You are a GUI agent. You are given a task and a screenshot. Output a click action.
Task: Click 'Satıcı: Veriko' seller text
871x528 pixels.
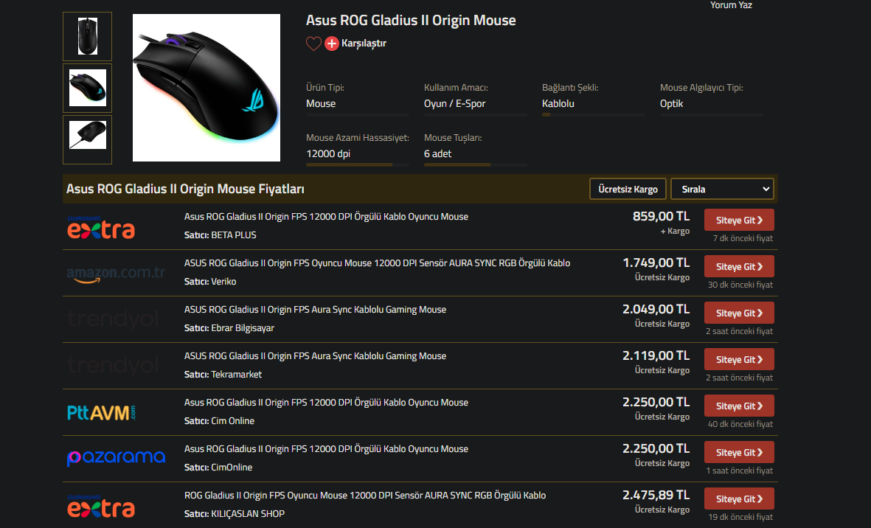coord(210,282)
